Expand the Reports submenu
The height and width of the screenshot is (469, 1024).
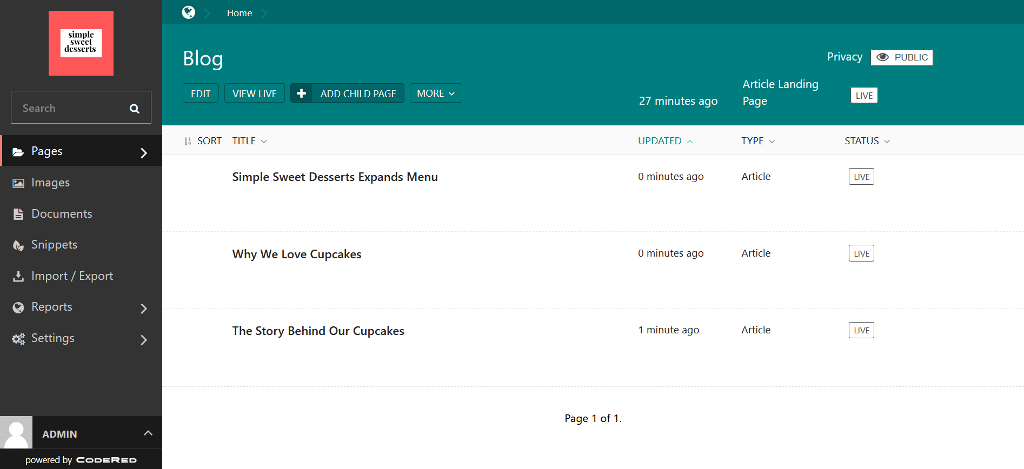143,309
